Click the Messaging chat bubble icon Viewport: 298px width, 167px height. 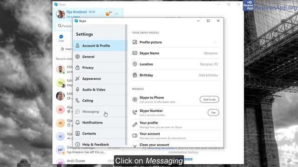click(x=78, y=111)
